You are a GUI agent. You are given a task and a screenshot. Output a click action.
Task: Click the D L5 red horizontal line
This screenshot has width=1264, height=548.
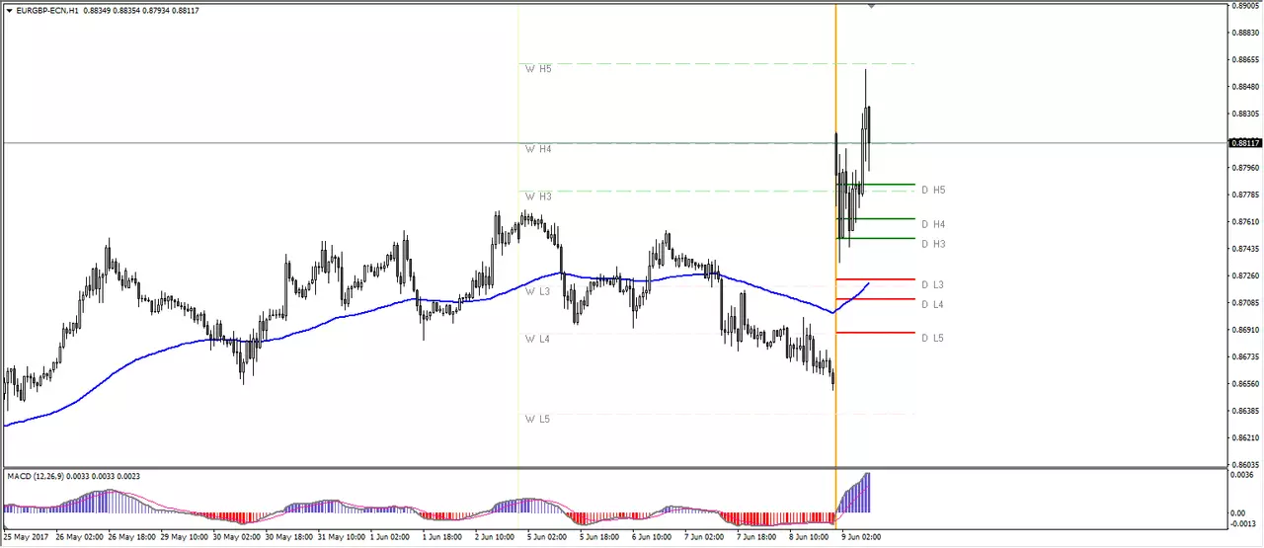(x=875, y=333)
